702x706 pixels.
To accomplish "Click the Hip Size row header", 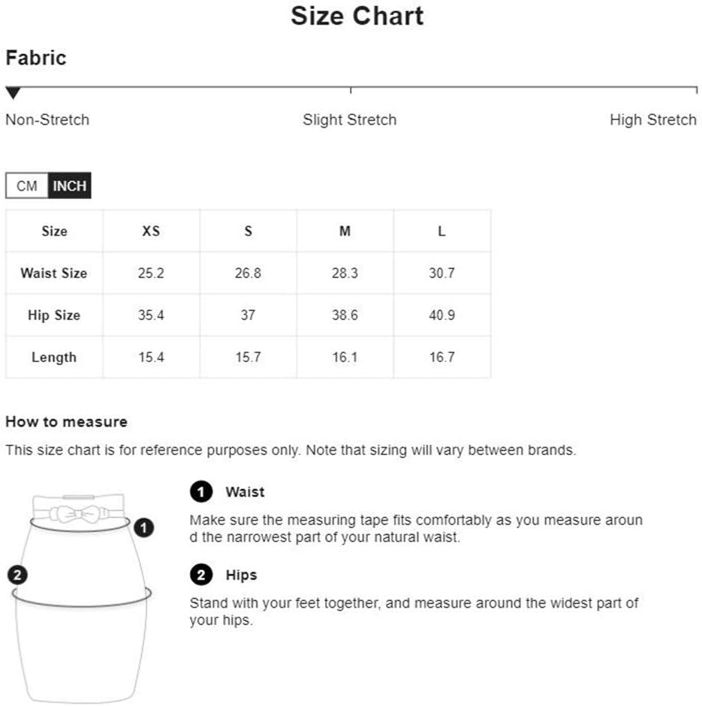I will pos(54,315).
